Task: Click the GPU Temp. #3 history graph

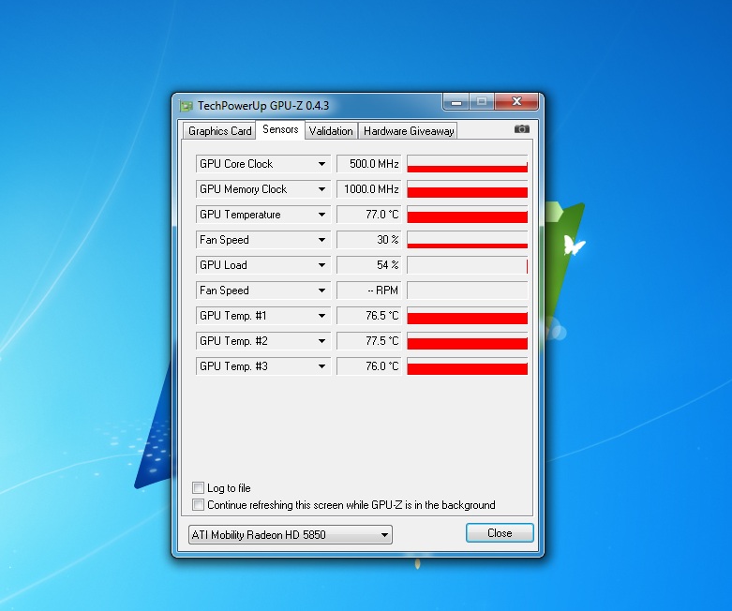Action: [x=468, y=366]
